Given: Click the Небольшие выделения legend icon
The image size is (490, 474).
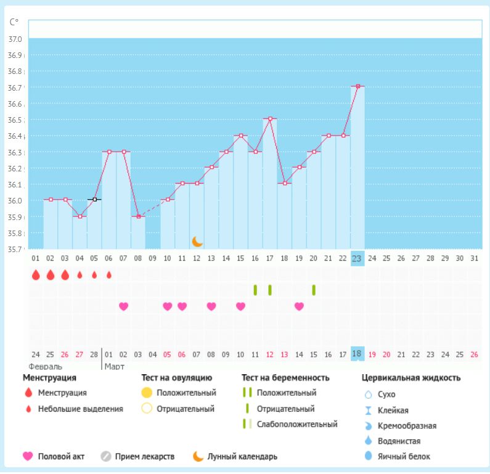Looking at the screenshot, I should 28,409.
